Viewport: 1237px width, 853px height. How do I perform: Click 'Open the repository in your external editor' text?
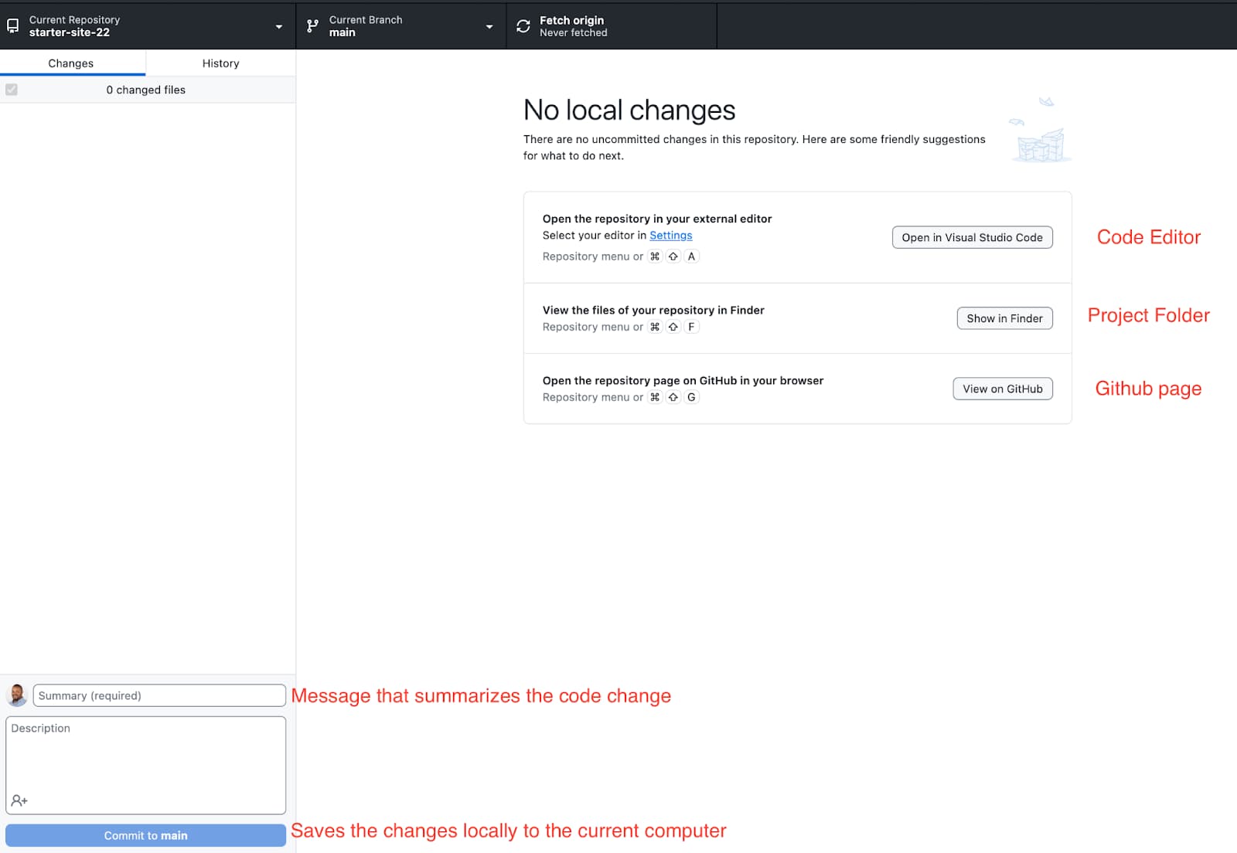click(657, 219)
